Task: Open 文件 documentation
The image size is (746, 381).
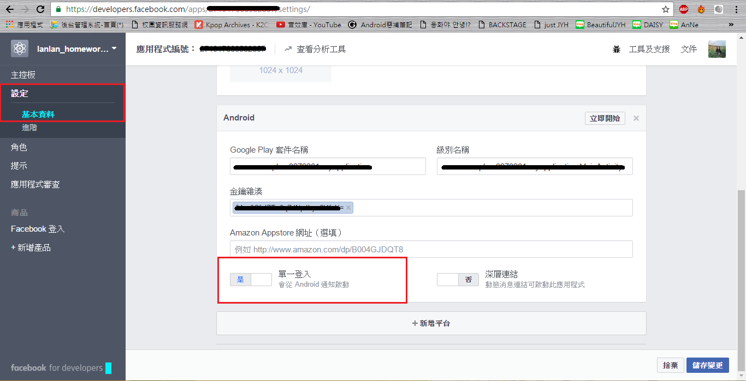Action: tap(689, 49)
